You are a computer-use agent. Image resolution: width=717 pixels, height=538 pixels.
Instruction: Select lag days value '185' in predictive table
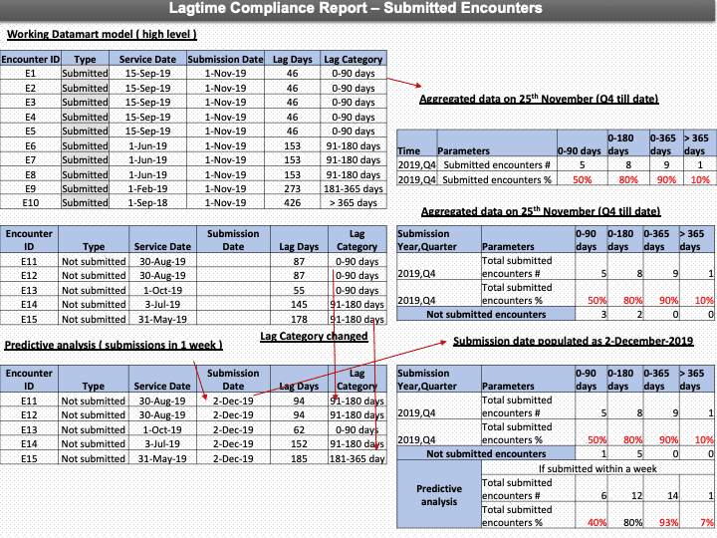299,458
